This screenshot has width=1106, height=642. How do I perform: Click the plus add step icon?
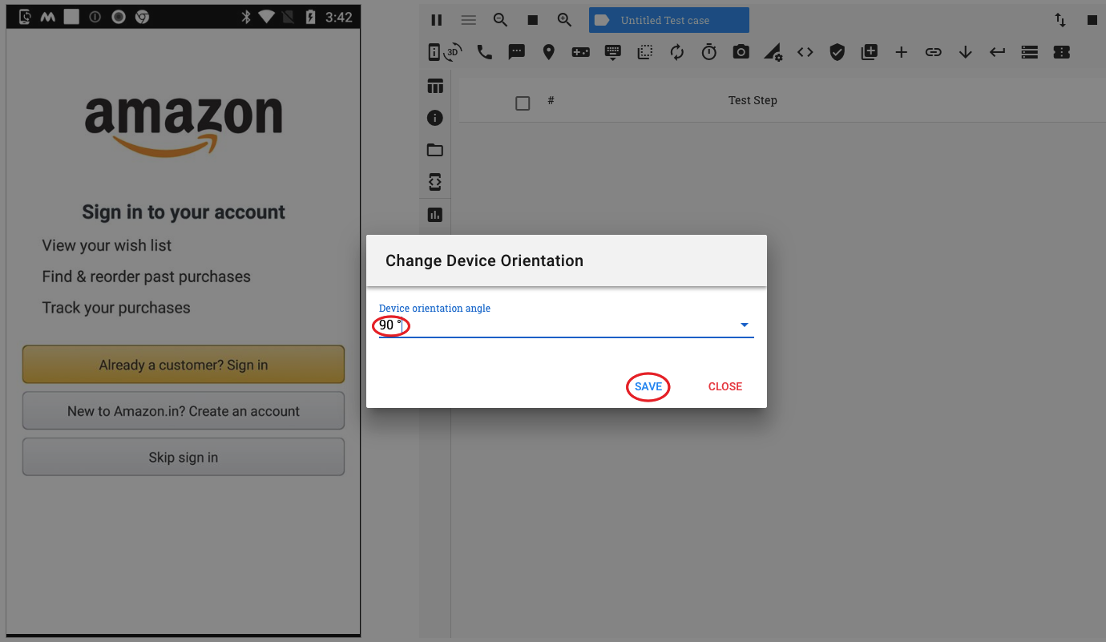coord(902,52)
